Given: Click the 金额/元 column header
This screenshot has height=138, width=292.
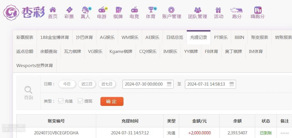Looking at the screenshot, I should tap(199, 121).
